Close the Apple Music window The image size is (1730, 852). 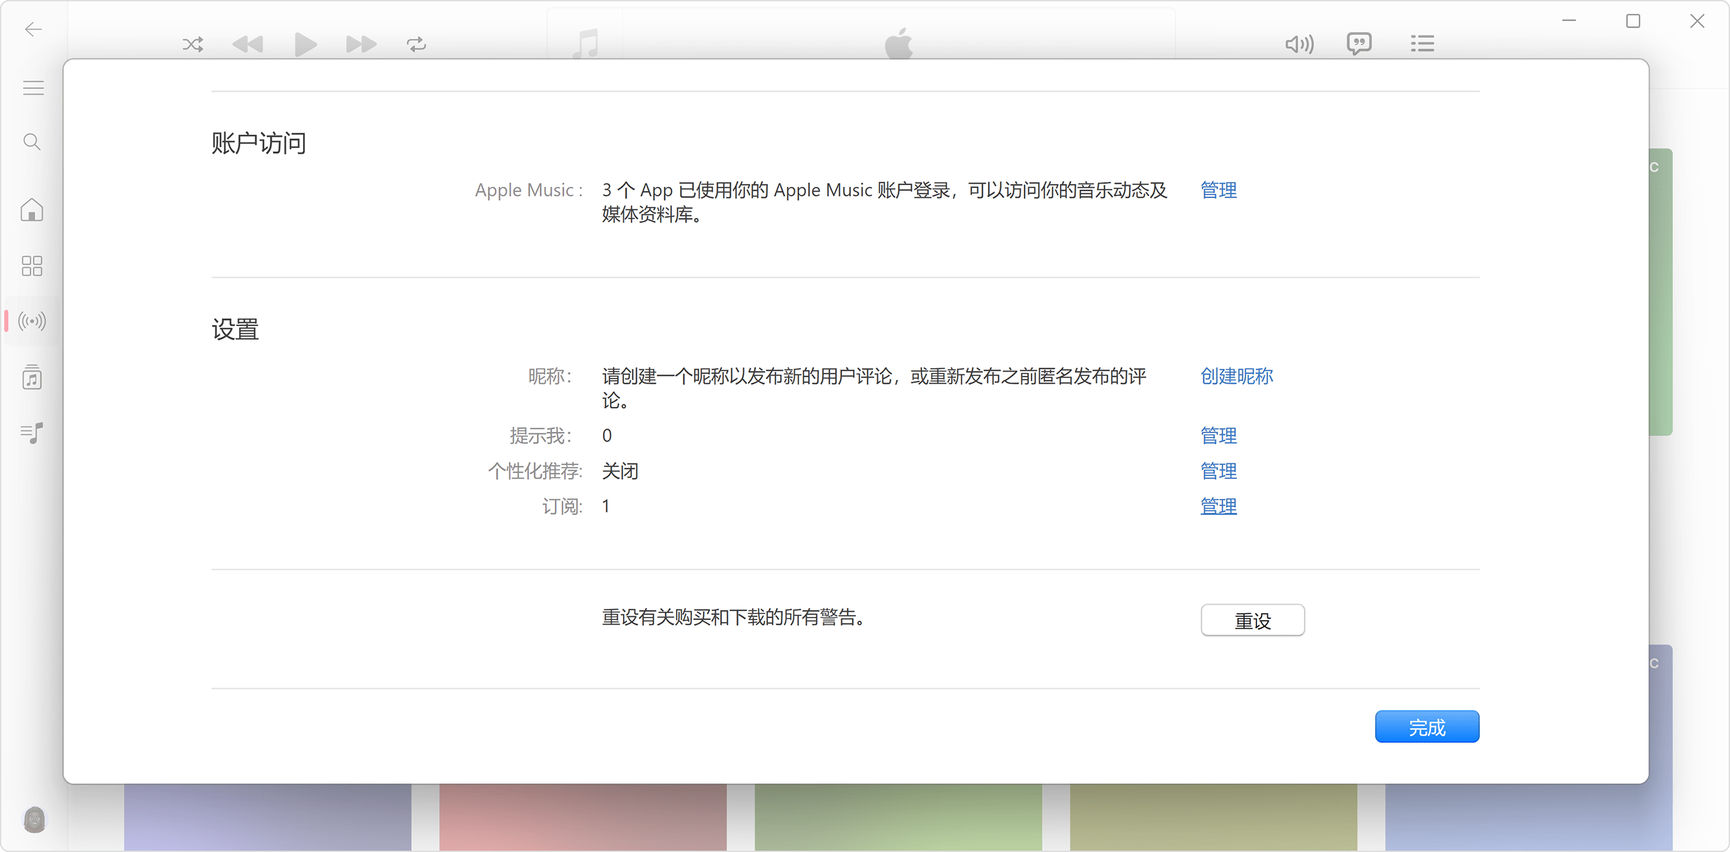(1697, 20)
